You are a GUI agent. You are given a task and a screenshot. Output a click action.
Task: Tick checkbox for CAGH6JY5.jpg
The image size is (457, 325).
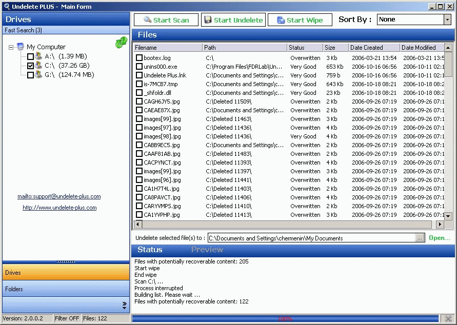pyautogui.click(x=140, y=101)
